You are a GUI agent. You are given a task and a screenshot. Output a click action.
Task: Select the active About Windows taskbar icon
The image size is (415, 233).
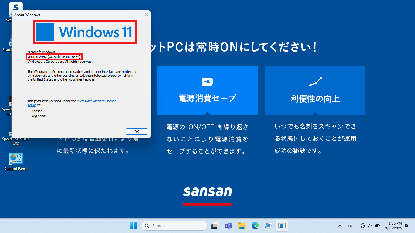pos(282,226)
